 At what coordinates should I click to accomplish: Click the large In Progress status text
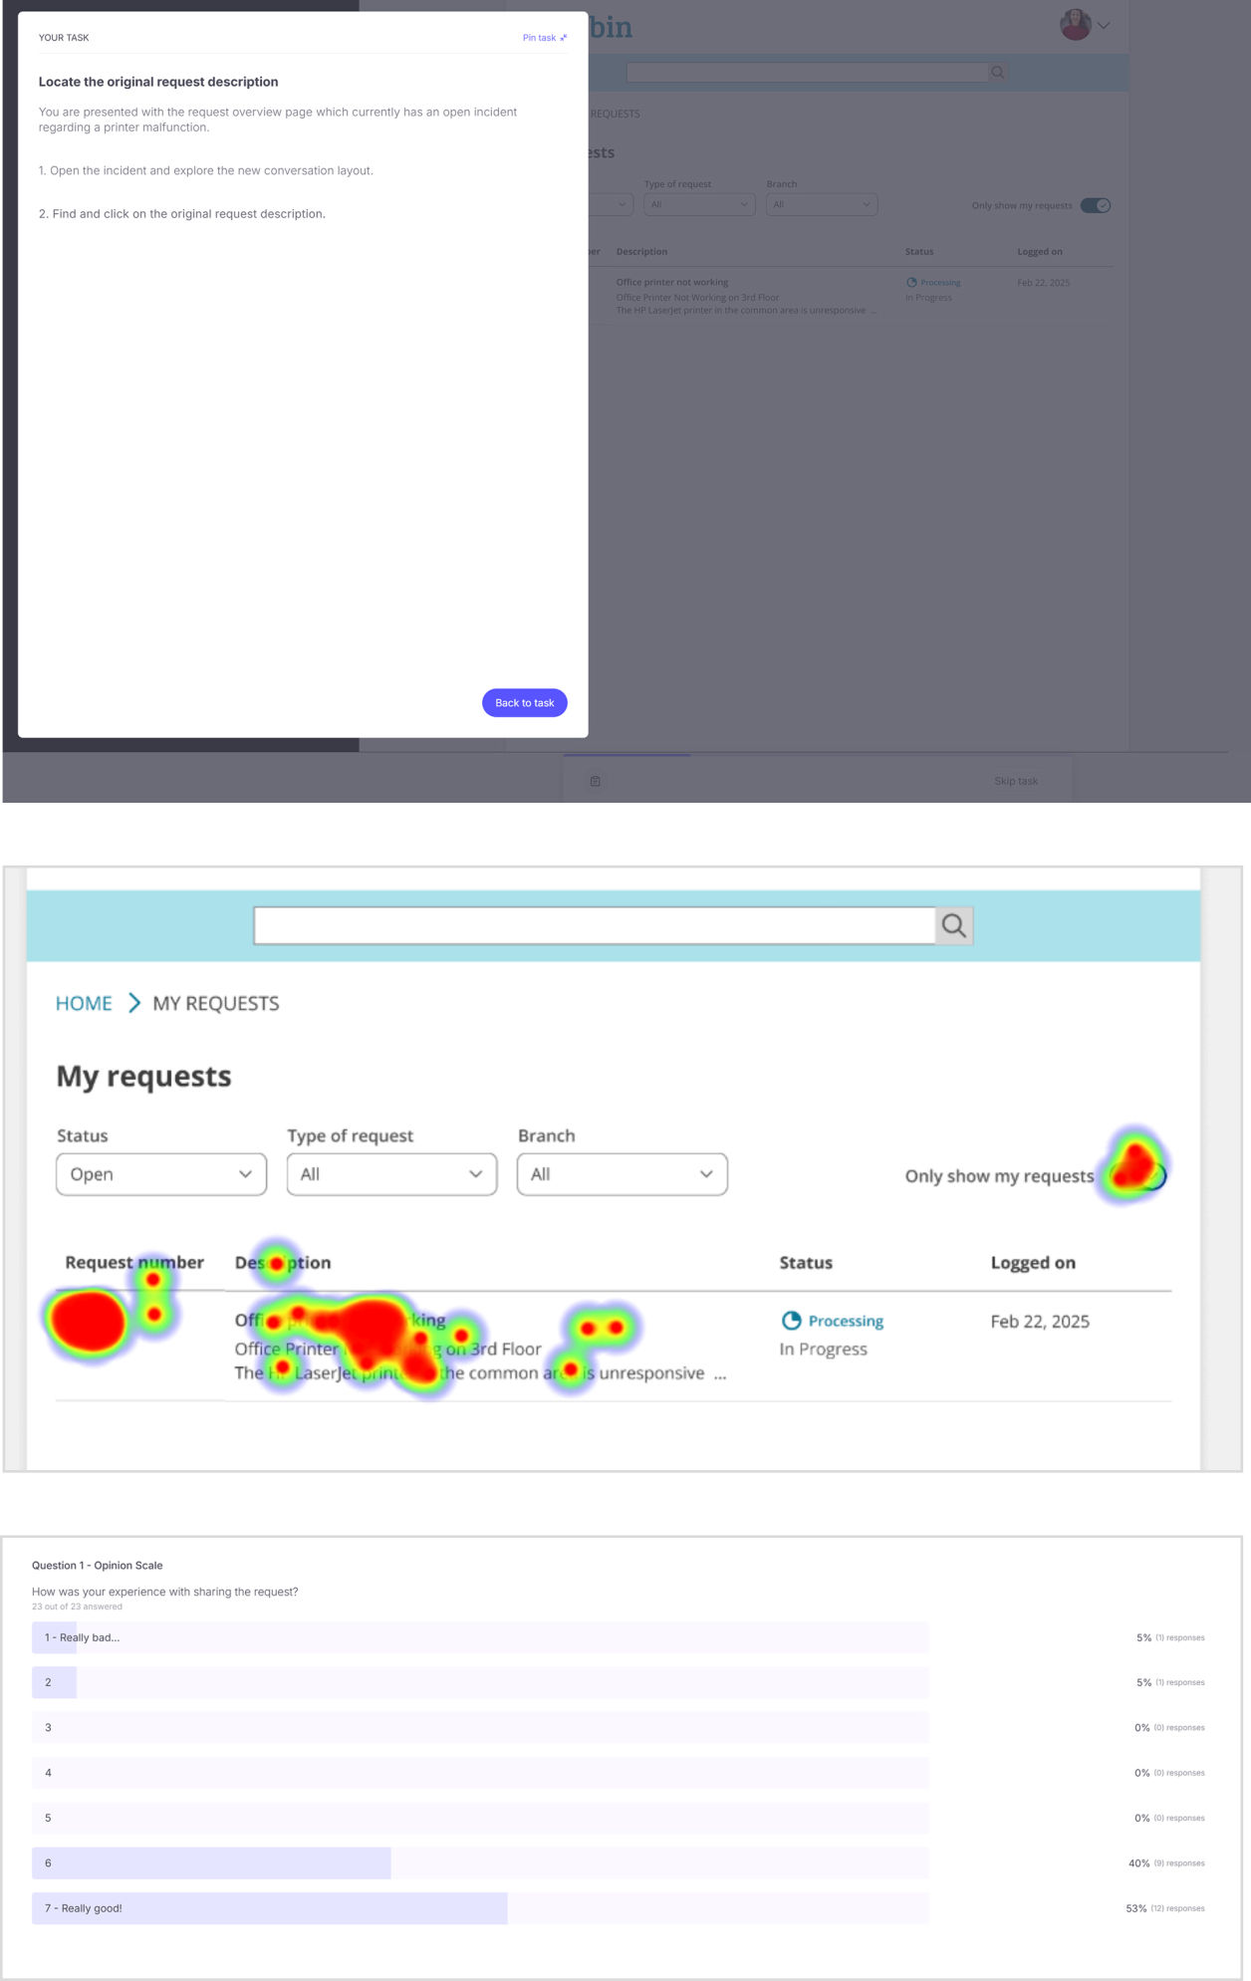[824, 1350]
